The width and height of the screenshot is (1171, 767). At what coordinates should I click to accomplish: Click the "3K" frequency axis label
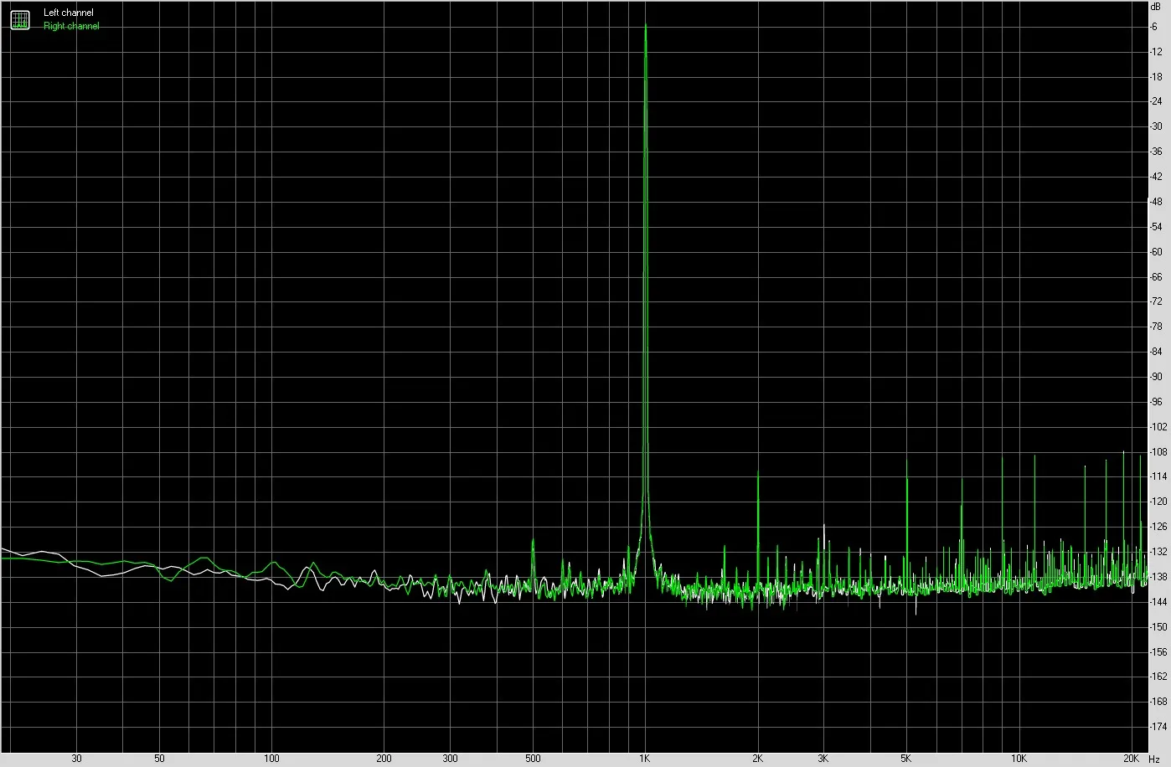[823, 759]
